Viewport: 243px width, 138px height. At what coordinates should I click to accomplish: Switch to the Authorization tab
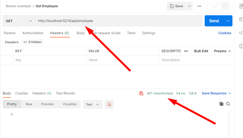[x=33, y=33]
